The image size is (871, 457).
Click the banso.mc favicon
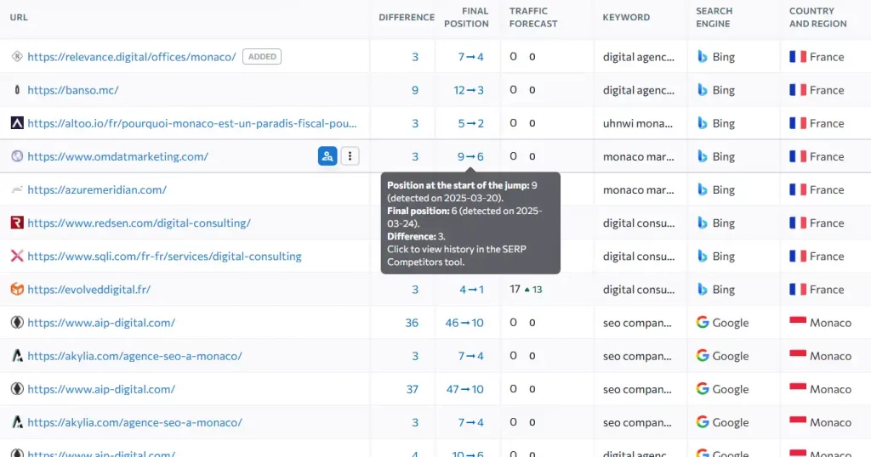pos(17,90)
